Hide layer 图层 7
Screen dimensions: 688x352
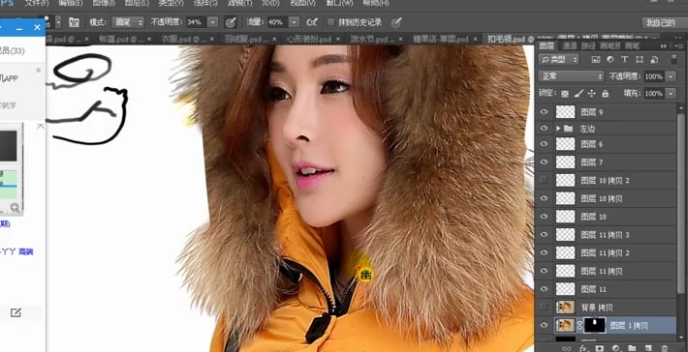(x=544, y=162)
